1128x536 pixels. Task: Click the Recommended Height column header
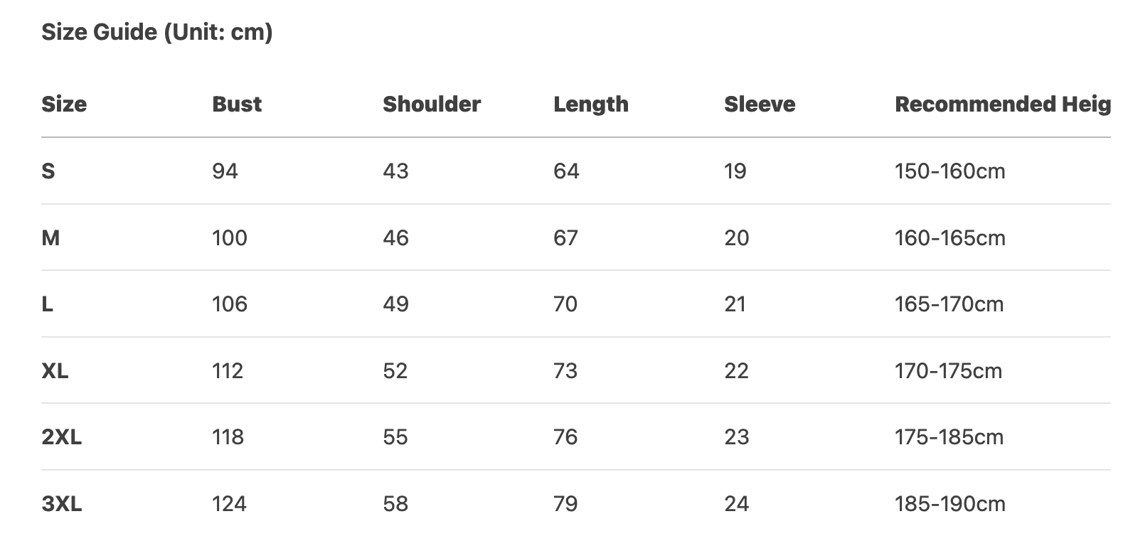click(x=1002, y=104)
